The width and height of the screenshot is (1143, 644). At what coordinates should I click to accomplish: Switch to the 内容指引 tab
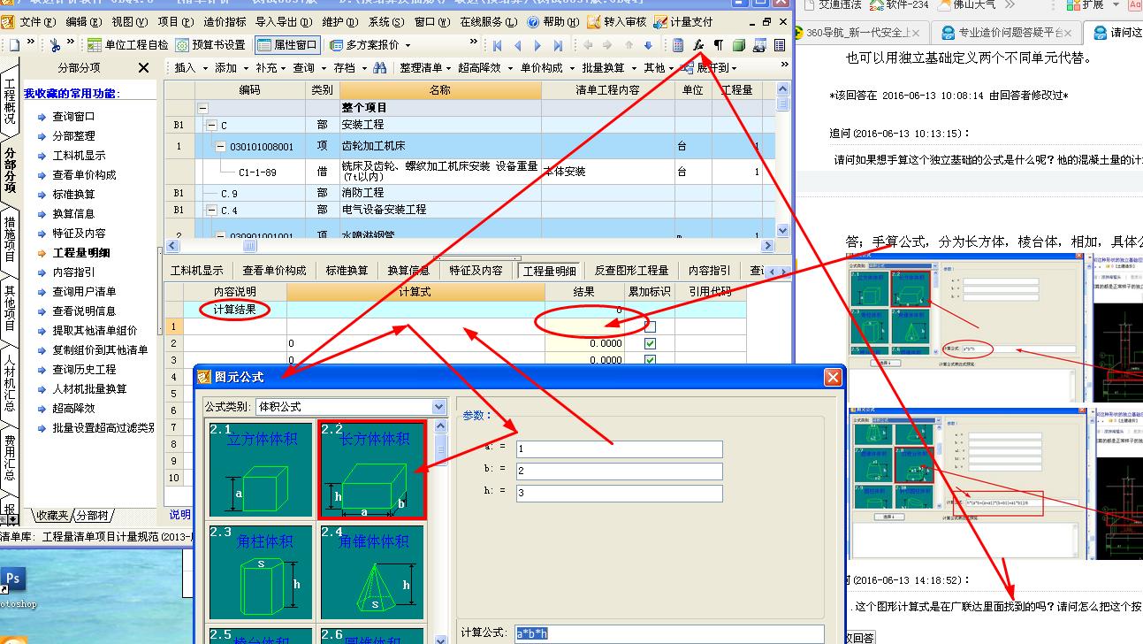pyautogui.click(x=709, y=271)
